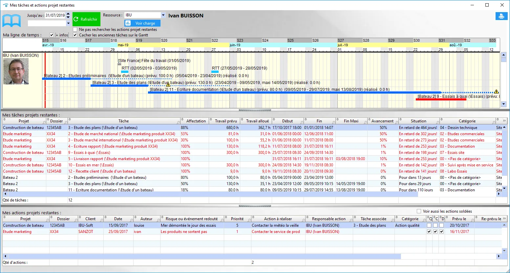Click the search icon in the Fin Maxi column header
Screen dimensions: 510x273
365,122
